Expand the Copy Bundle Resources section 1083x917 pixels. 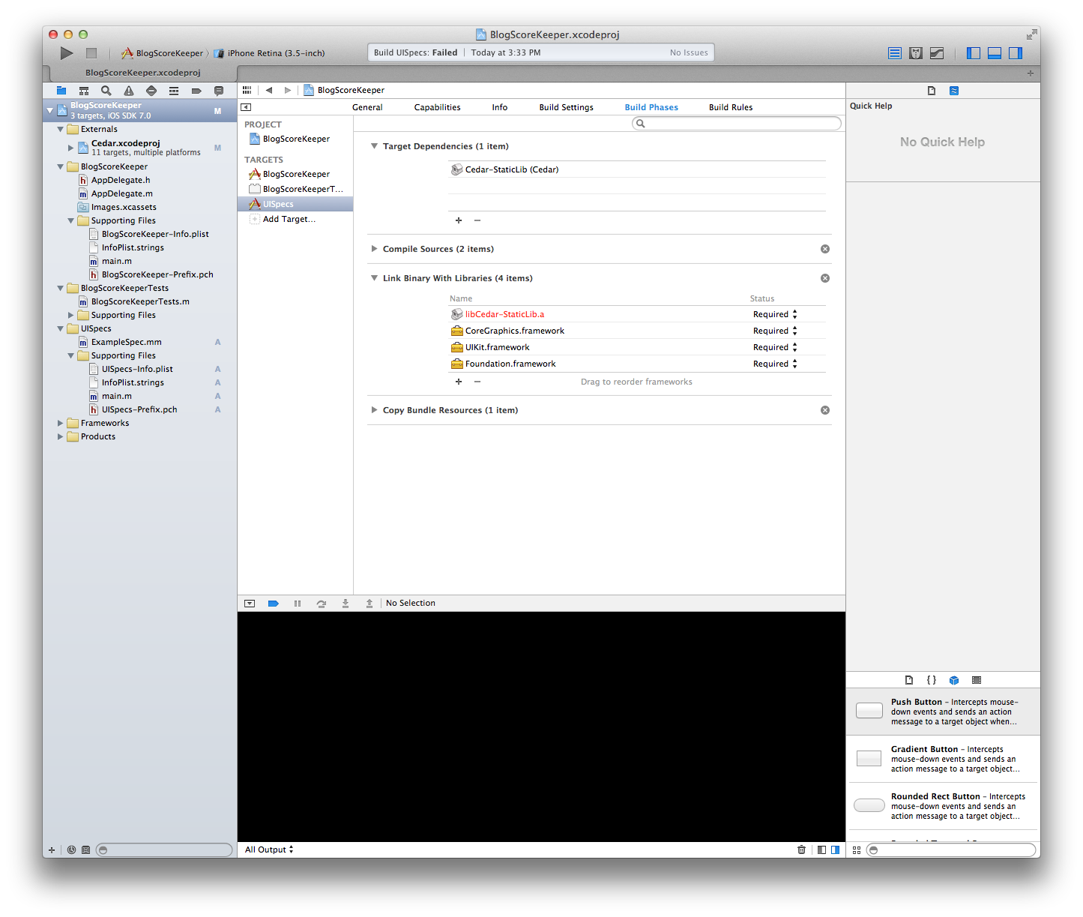(x=374, y=410)
